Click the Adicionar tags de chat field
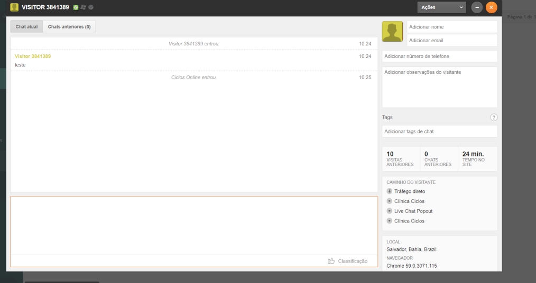 [x=440, y=131]
